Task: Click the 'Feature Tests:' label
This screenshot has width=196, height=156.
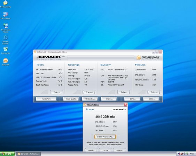Action: click(41, 81)
